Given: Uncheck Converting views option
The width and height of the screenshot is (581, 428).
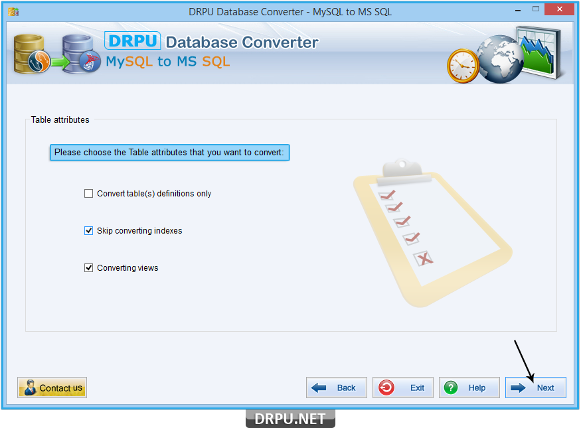Looking at the screenshot, I should pos(88,267).
